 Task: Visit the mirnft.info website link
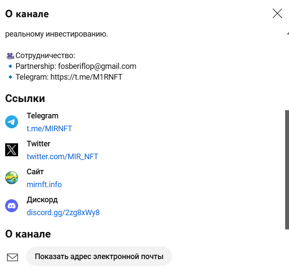tap(44, 185)
